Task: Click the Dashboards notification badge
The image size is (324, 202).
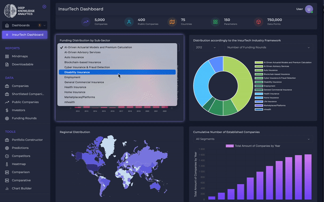Action: point(39,25)
